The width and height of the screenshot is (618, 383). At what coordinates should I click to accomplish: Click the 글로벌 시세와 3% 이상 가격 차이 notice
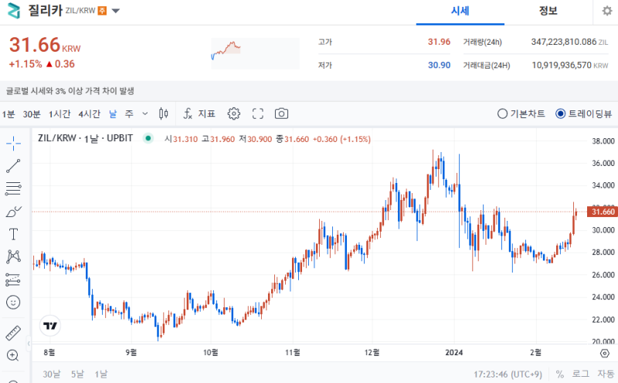(70, 91)
